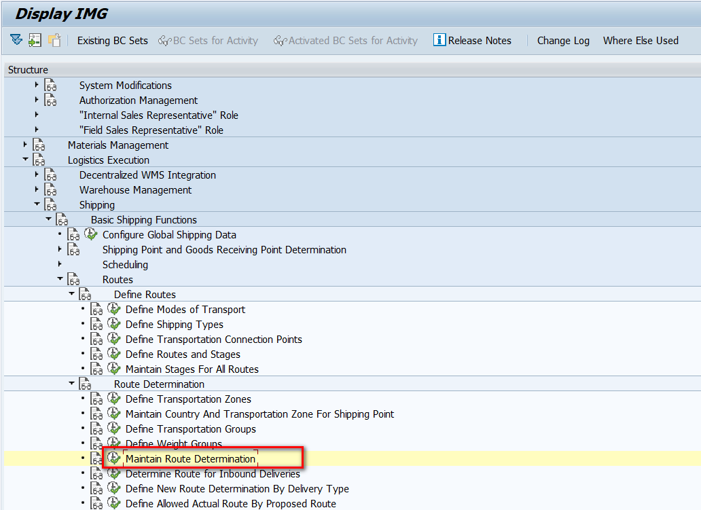This screenshot has width=701, height=510.
Task: Collapse the Define Routes node
Action: pos(72,294)
